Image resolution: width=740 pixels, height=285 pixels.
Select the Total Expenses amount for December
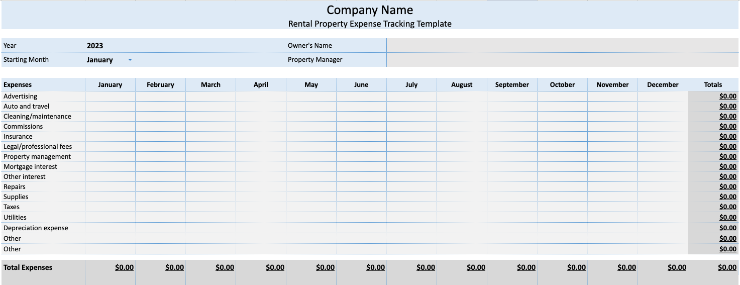[677, 267]
